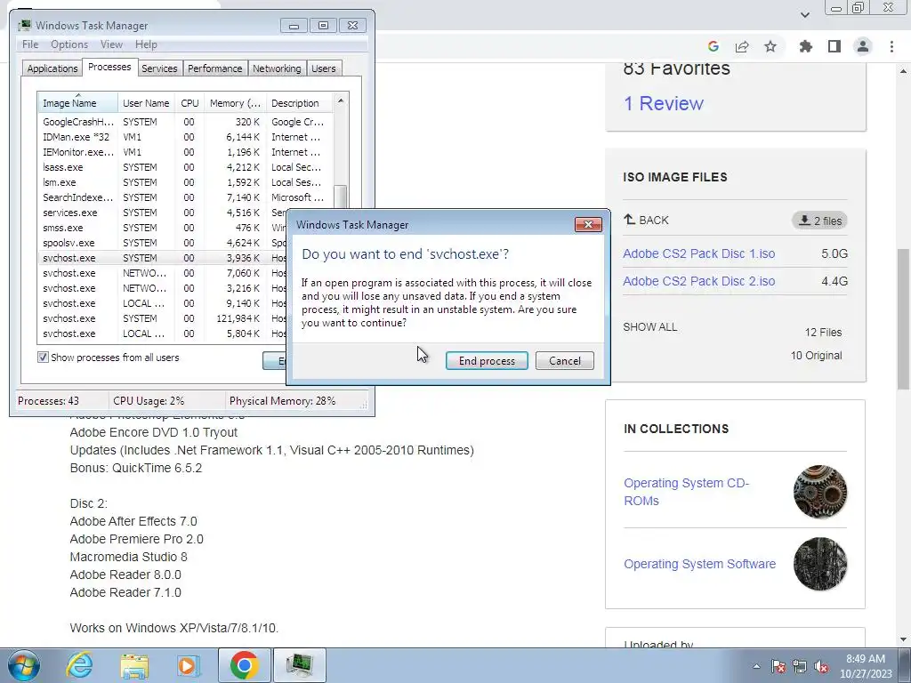The width and height of the screenshot is (911, 683).
Task: Bookmark this page with the star icon
Action: [770, 46]
